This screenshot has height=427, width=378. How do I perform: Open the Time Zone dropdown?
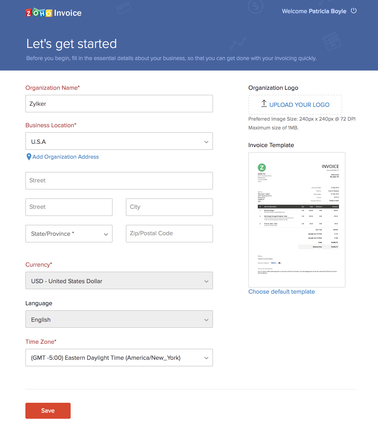click(119, 358)
